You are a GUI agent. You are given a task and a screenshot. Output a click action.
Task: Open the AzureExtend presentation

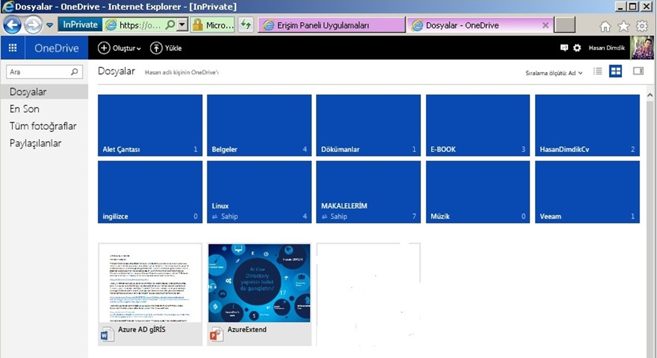pyautogui.click(x=259, y=294)
